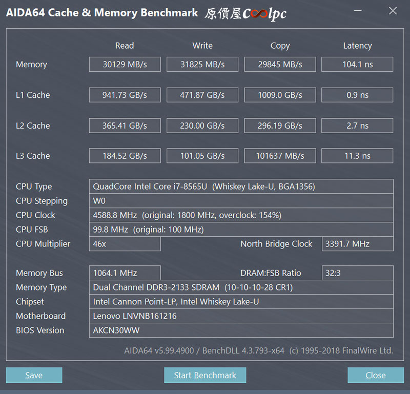Viewport: 410px width, 394px height.
Task: Click the Read column header
Action: (x=125, y=46)
